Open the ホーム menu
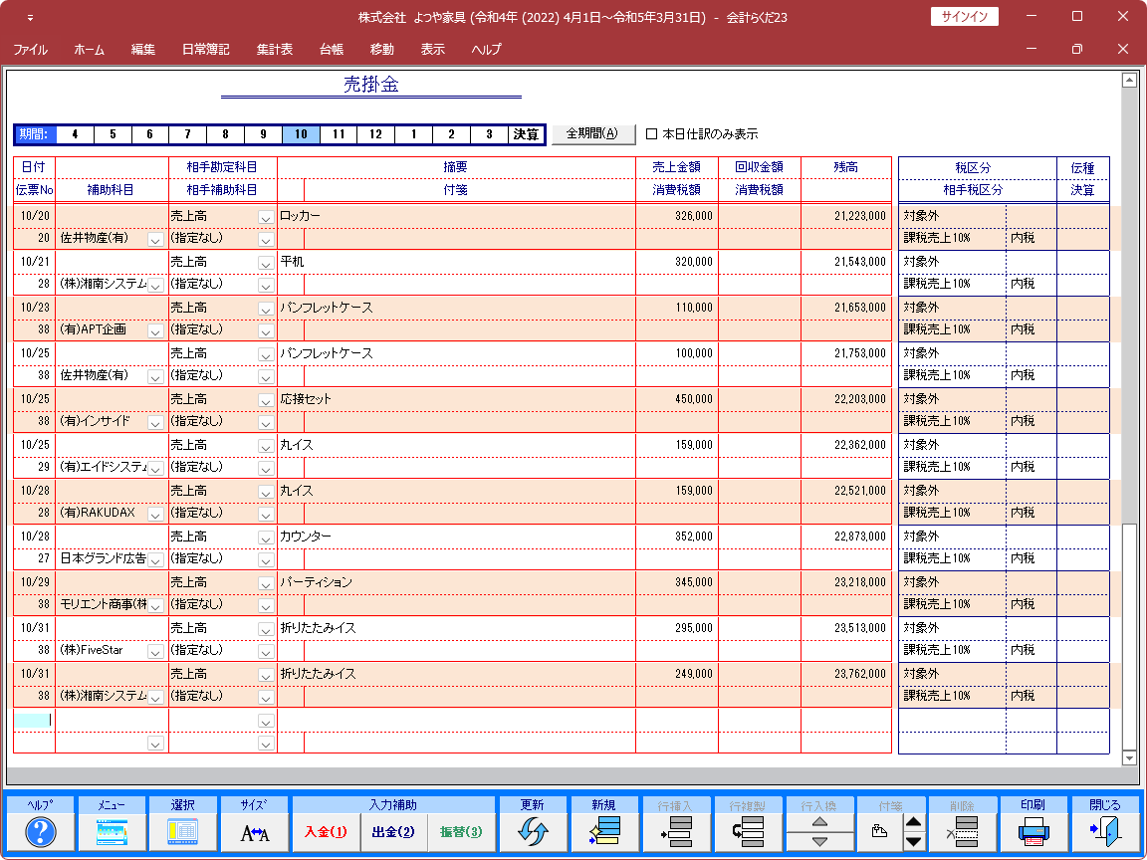This screenshot has height=860, width=1147. pos(90,50)
